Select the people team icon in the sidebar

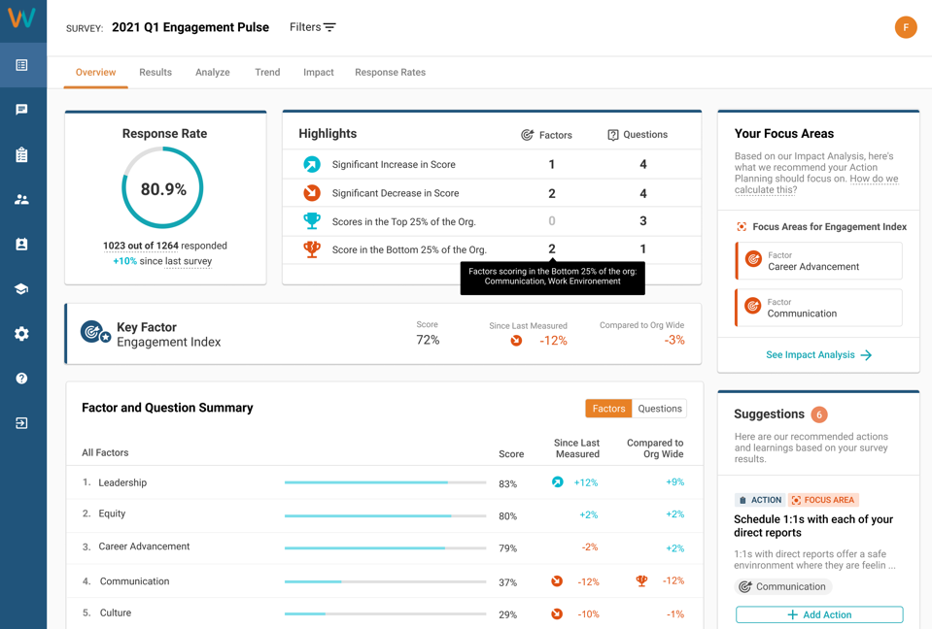(21, 199)
